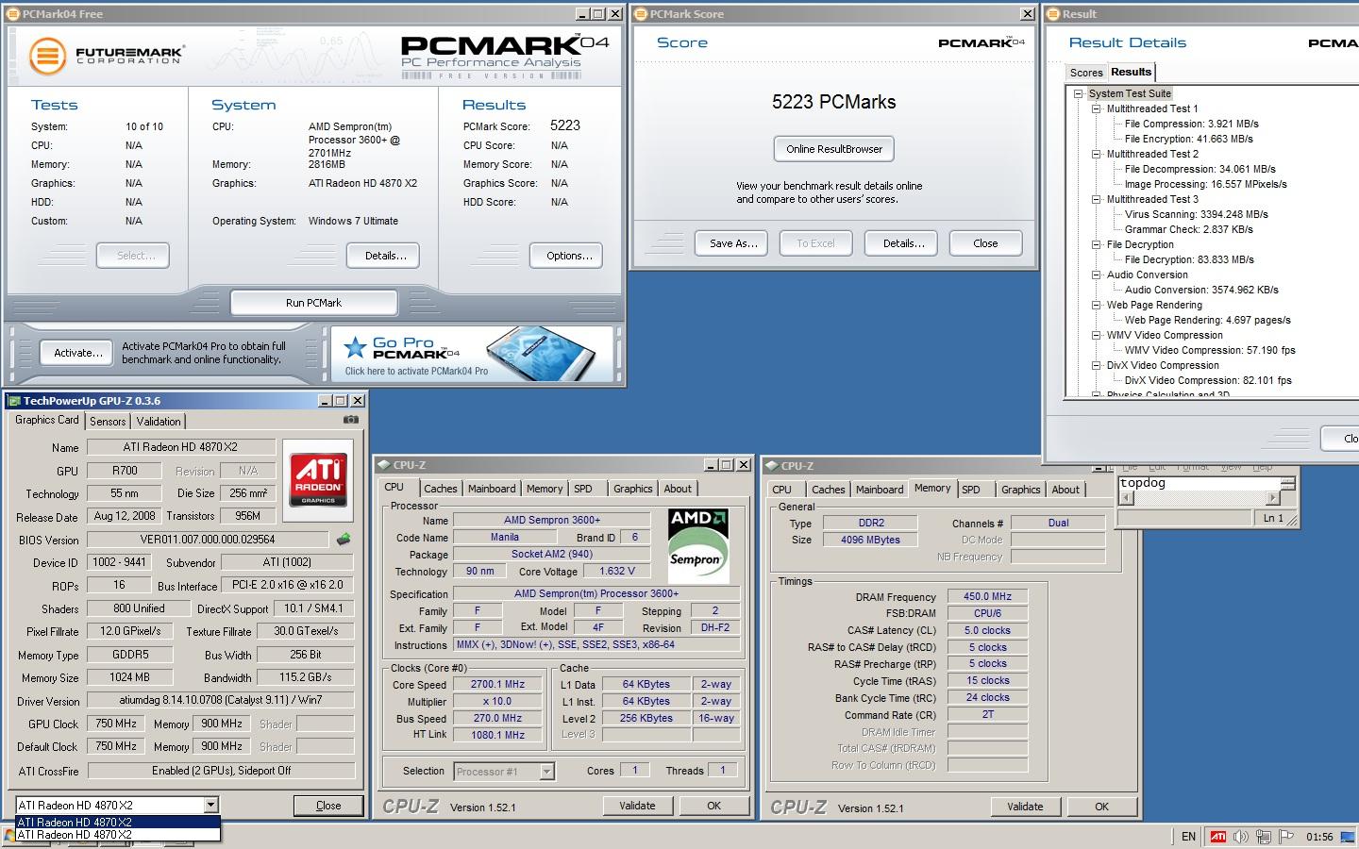This screenshot has height=849, width=1359.
Task: Collapse the Multithreaded Test 3 node
Action: pyautogui.click(x=1097, y=199)
